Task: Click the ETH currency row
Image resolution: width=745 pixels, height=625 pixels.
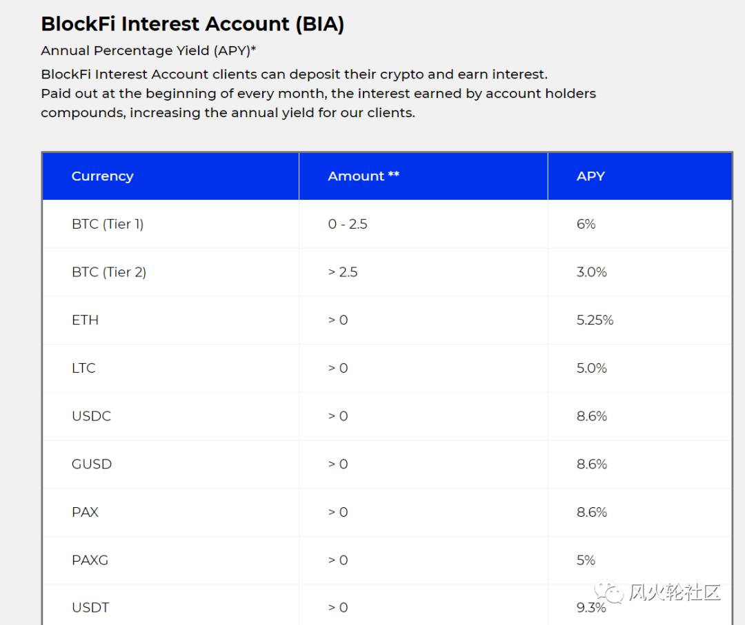Action: point(86,320)
